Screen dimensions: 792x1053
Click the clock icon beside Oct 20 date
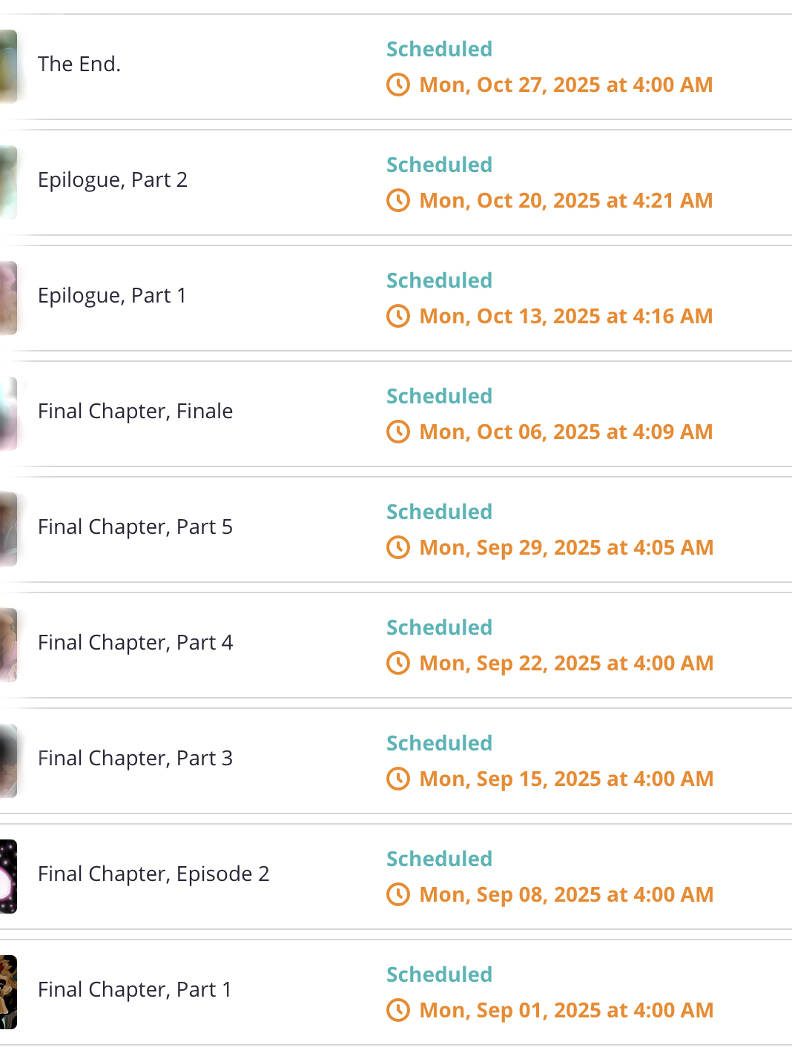pyautogui.click(x=398, y=200)
